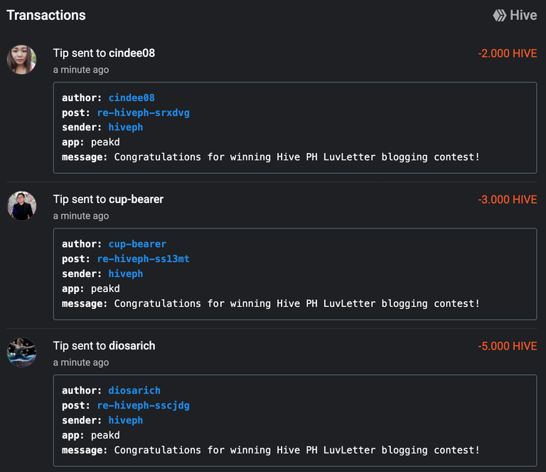The height and width of the screenshot is (472, 546).
Task: Select the Transactions heading
Action: tap(46, 16)
